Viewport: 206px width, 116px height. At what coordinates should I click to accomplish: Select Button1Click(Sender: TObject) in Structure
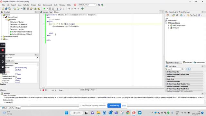pos(22,32)
